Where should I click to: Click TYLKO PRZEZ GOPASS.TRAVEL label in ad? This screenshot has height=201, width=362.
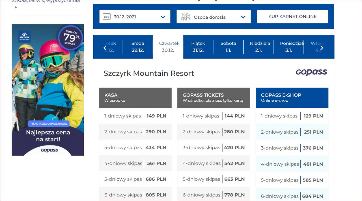(x=49, y=124)
